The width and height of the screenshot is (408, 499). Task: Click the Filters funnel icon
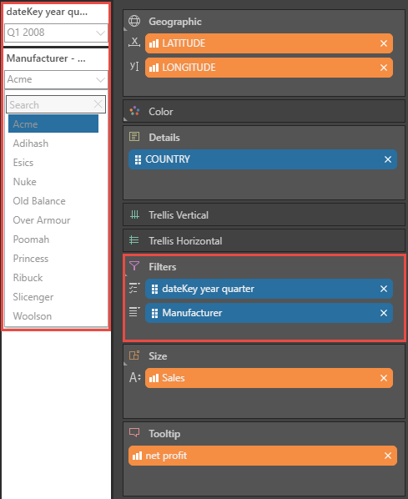[x=134, y=265]
